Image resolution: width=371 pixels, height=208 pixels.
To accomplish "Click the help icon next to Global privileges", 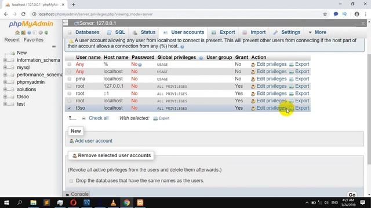I will pyautogui.click(x=201, y=58).
